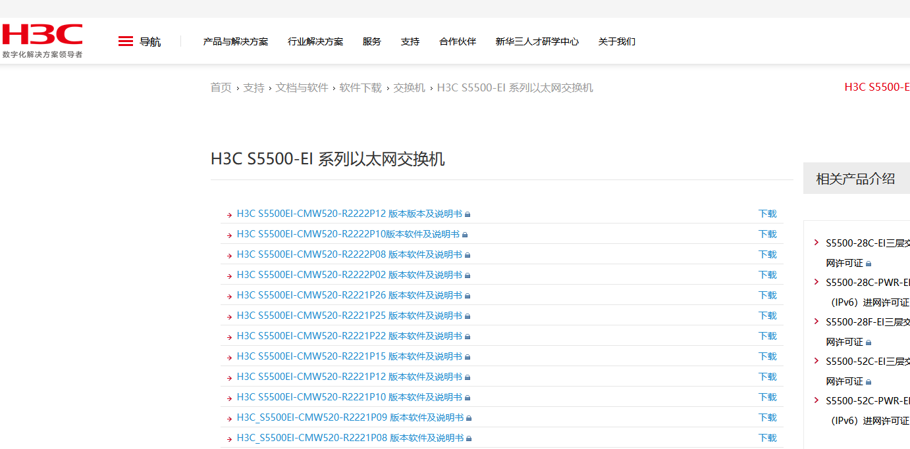The image size is (910, 449).
Task: Open S5500-52C-EI三层交 product link
Action: pos(868,362)
